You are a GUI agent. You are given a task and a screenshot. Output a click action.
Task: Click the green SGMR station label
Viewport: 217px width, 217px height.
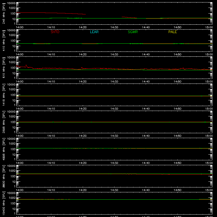point(133,32)
